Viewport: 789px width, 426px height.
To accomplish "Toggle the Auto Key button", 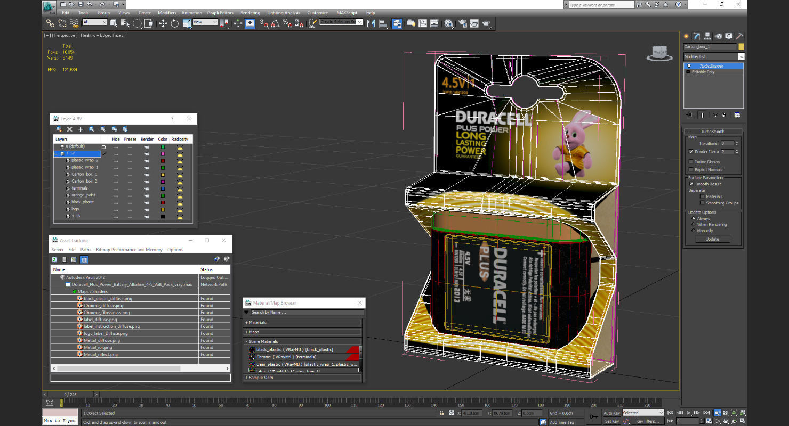I will [611, 413].
